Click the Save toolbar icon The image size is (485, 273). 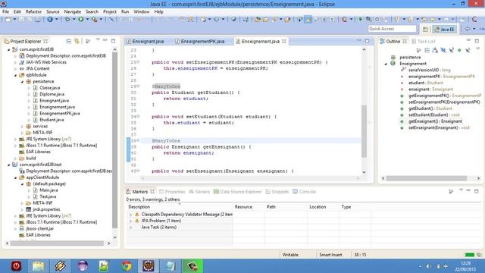pyautogui.click(x=21, y=20)
